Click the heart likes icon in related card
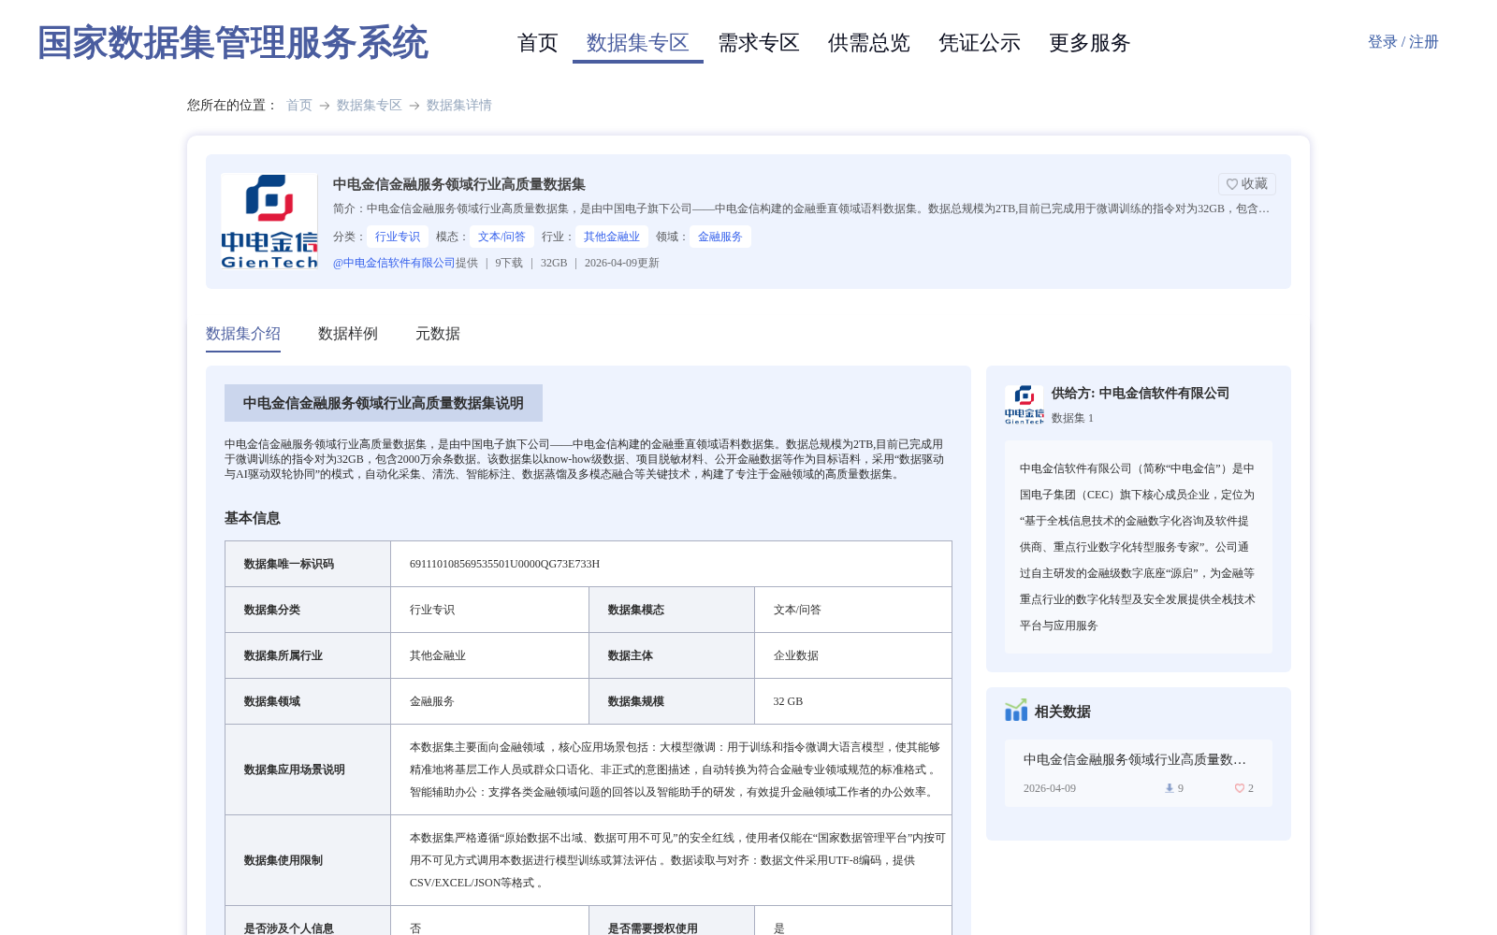 point(1240,788)
